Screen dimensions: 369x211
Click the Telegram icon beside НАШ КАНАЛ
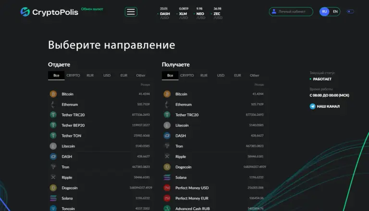tap(312, 106)
